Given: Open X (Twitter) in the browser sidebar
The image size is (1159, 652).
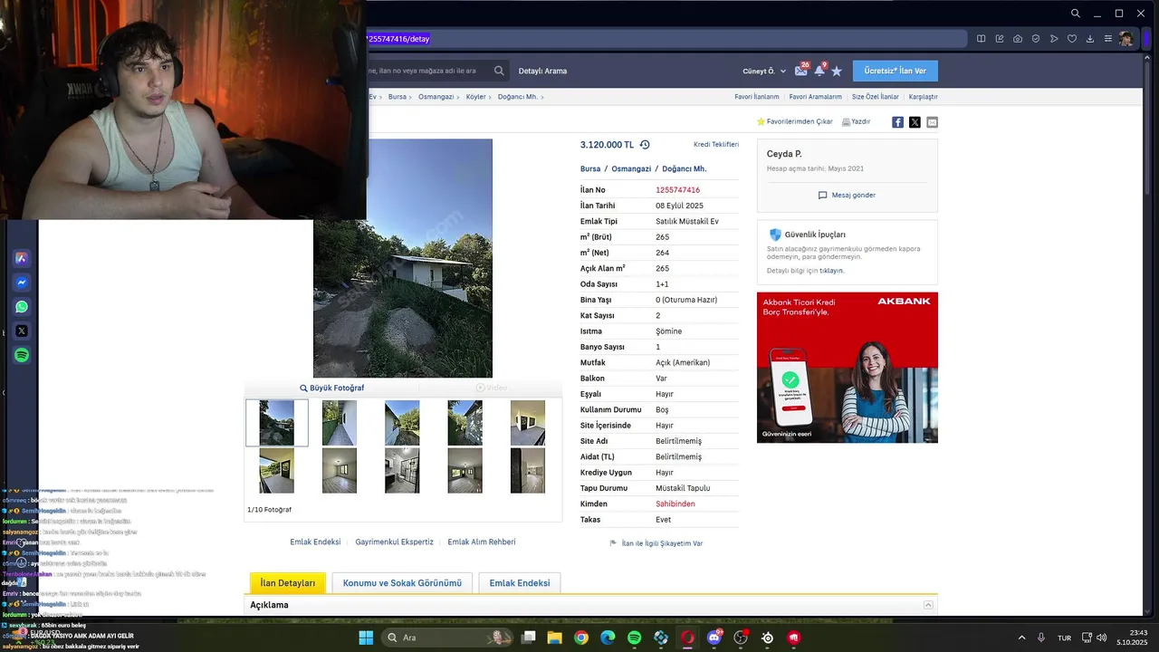Looking at the screenshot, I should point(22,331).
